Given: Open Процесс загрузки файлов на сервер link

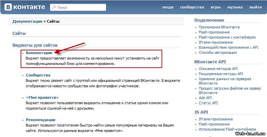Looking at the screenshot, I should pos(230,90).
